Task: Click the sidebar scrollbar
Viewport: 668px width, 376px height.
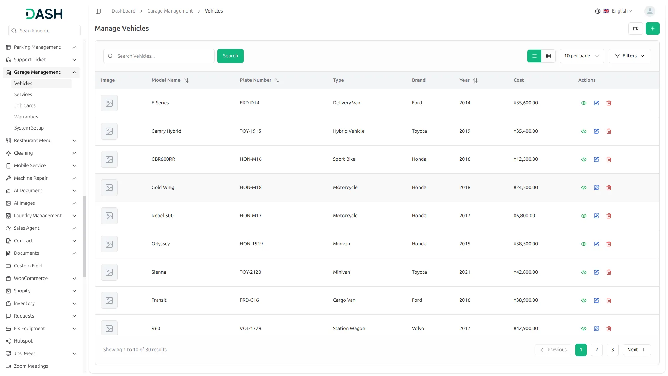Action: coord(85,237)
